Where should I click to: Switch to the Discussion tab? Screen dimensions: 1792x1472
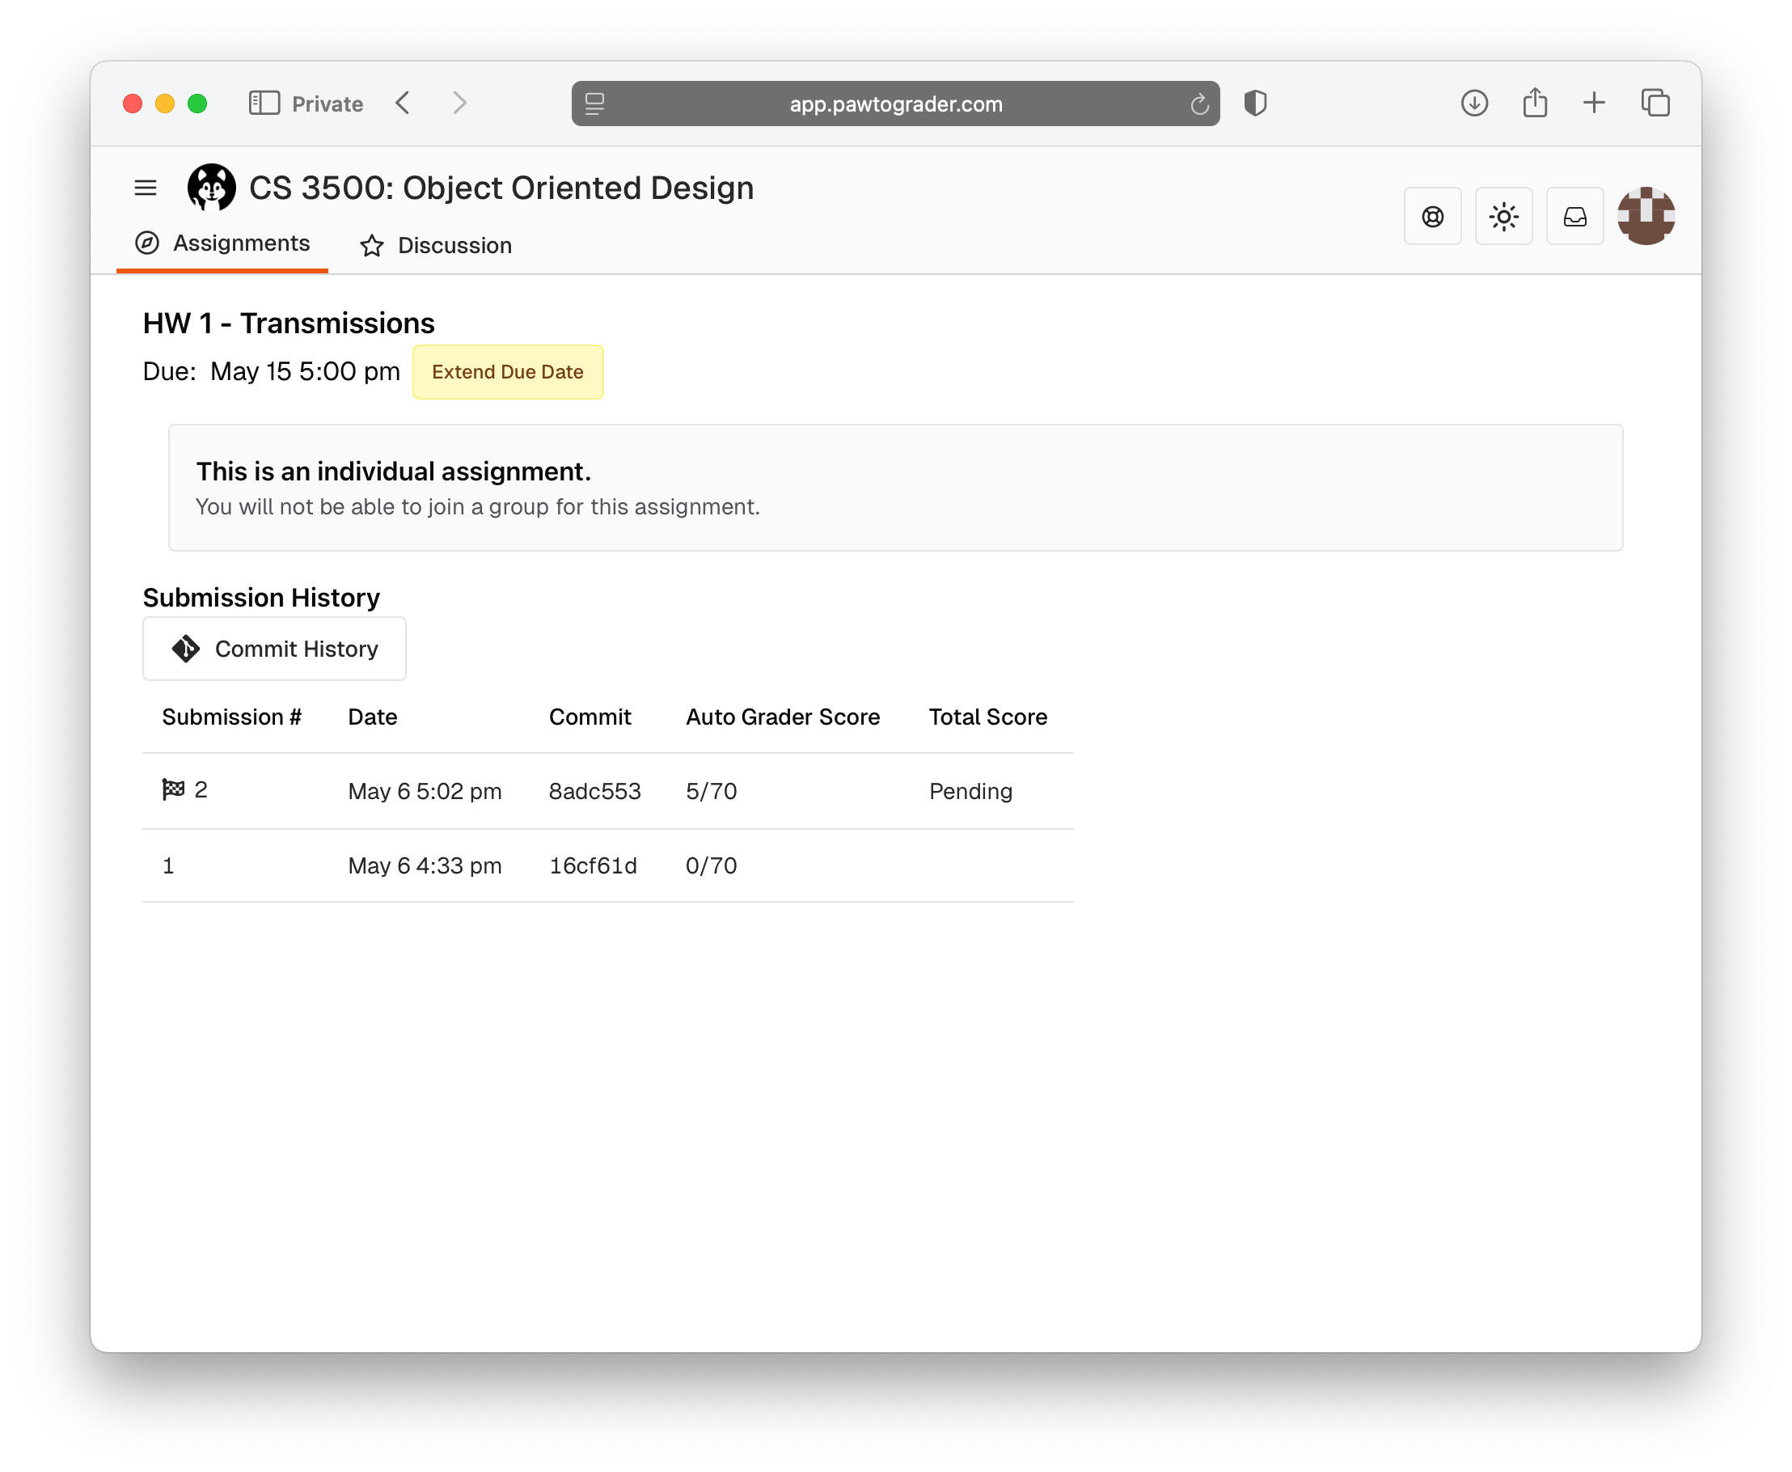[436, 246]
